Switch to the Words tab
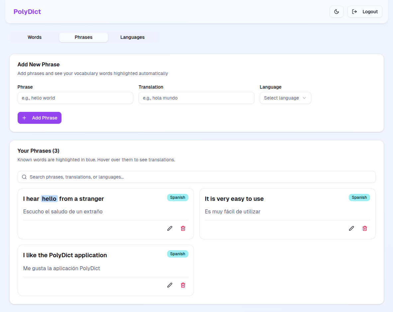The height and width of the screenshot is (312, 393). pos(35,37)
